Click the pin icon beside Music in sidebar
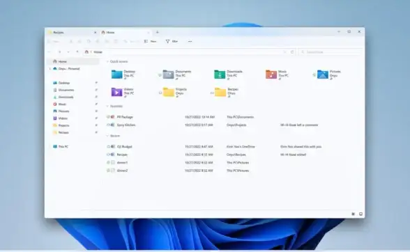410x252 pixels. pyautogui.click(x=96, y=104)
